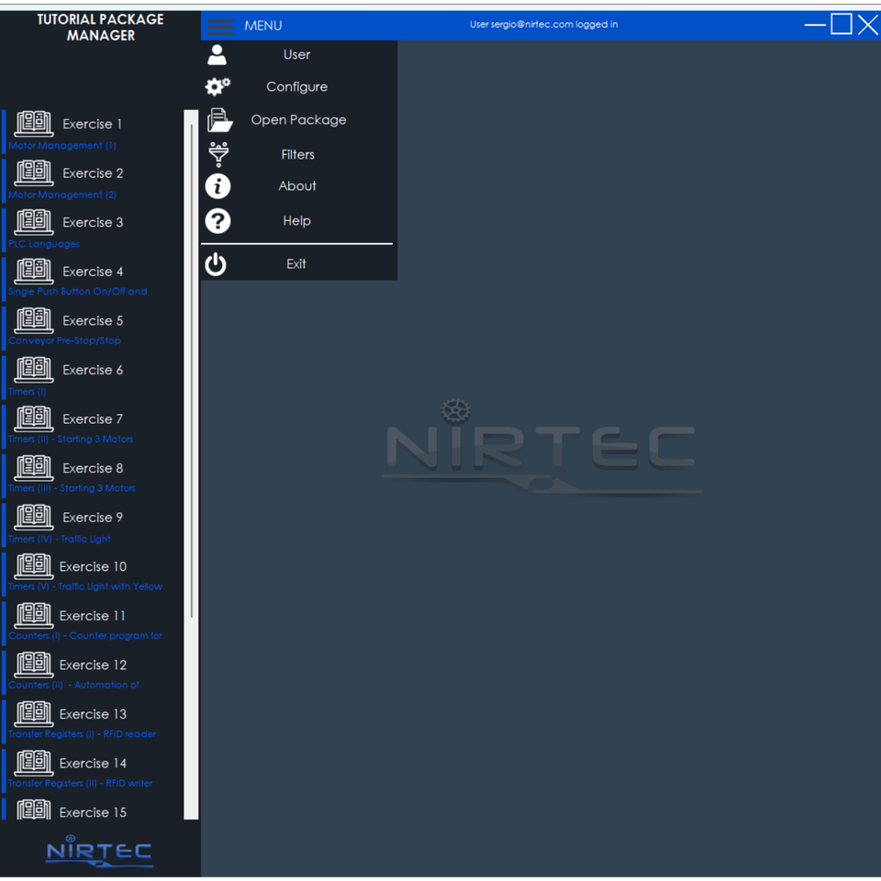Image resolution: width=881 pixels, height=881 pixels.
Task: Click the Exit power icon
Action: (216, 264)
